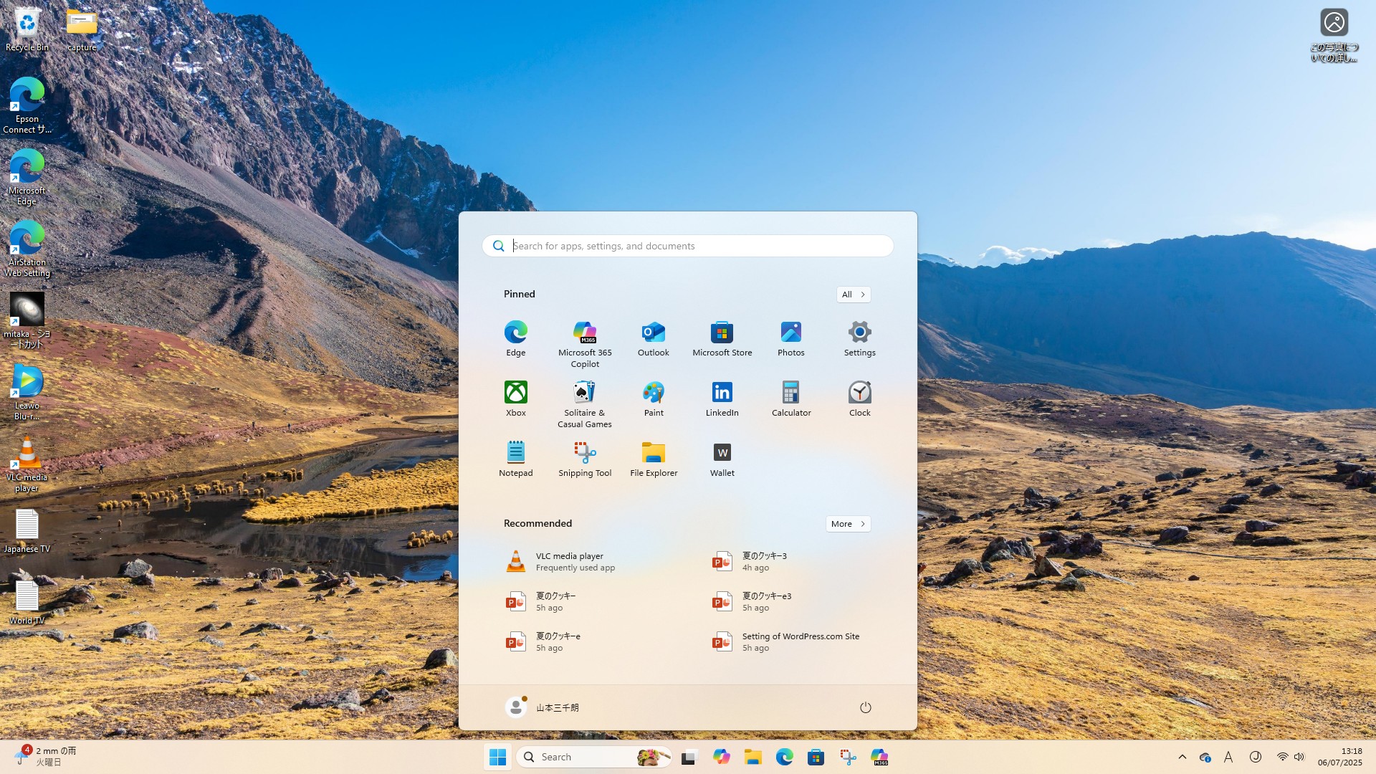This screenshot has height=774, width=1376.
Task: Open the user account 山本三千朗 profile
Action: pos(543,707)
